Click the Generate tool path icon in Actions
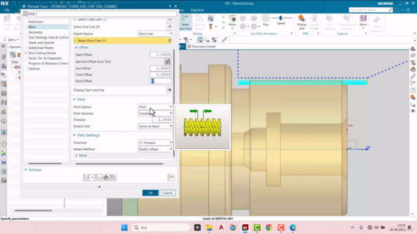This screenshot has height=234, width=417. click(x=87, y=177)
